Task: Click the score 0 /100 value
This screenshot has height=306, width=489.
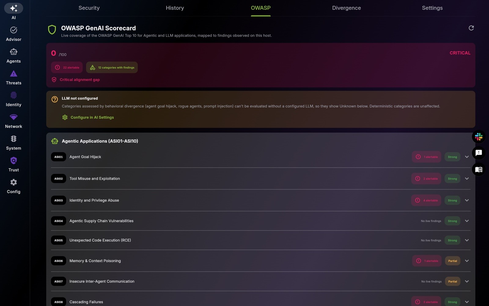Action: coord(59,53)
